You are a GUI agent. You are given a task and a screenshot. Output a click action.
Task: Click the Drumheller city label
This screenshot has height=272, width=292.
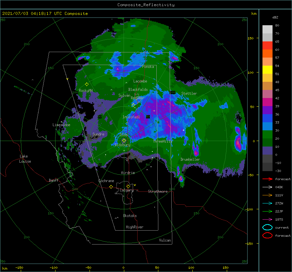click(x=190, y=159)
